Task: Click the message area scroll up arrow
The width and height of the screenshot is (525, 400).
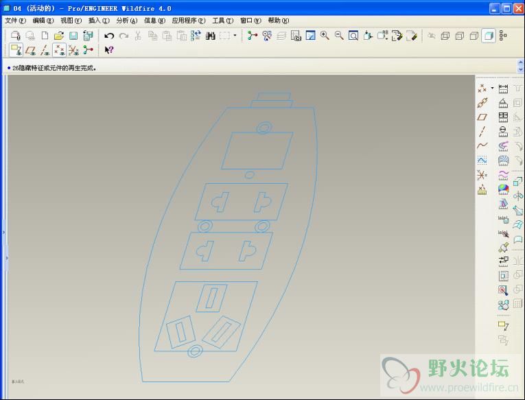Action: tap(520, 62)
